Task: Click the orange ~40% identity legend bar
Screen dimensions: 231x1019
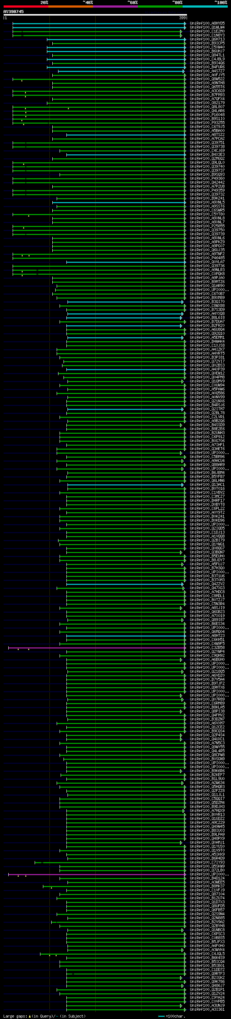Action: (x=71, y=7)
